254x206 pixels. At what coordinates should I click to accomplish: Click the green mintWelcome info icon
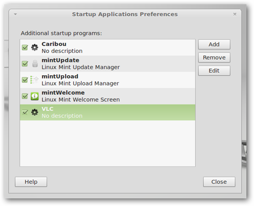(x=35, y=96)
